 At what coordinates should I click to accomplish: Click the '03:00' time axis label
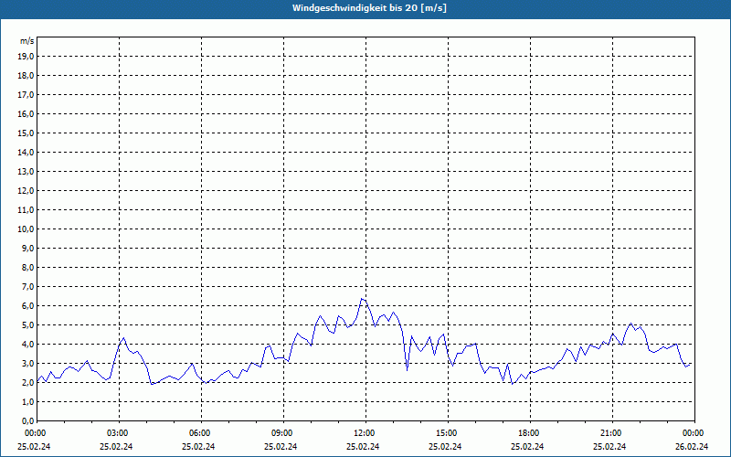pyautogui.click(x=120, y=433)
